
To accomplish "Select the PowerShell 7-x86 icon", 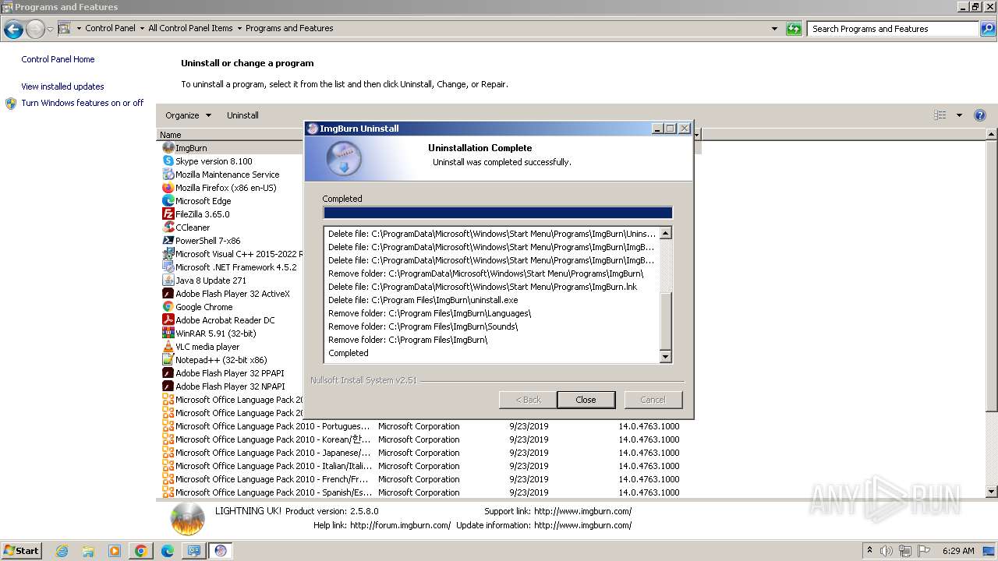I will pyautogui.click(x=168, y=241).
